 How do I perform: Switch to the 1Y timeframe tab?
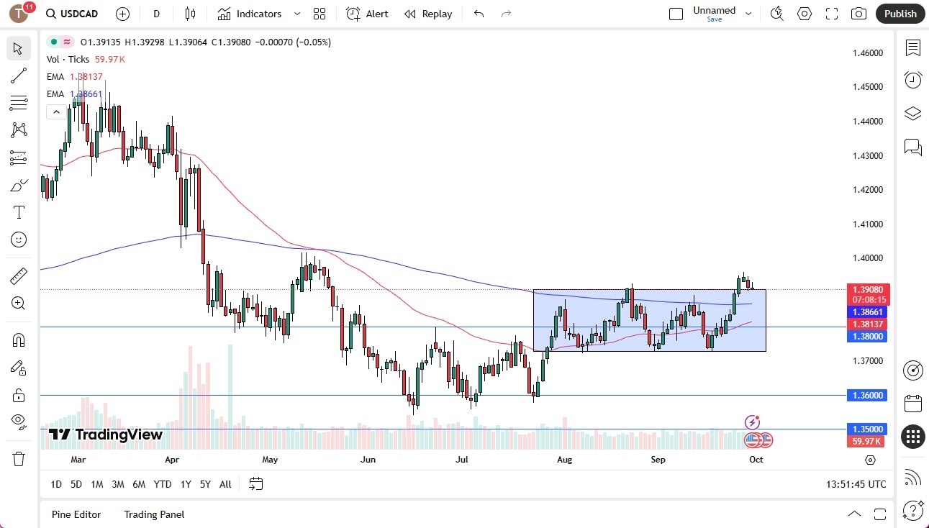(185, 484)
